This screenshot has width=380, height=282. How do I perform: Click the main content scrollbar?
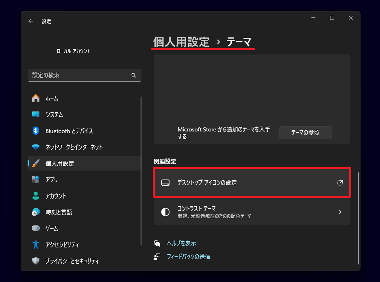(x=358, y=218)
